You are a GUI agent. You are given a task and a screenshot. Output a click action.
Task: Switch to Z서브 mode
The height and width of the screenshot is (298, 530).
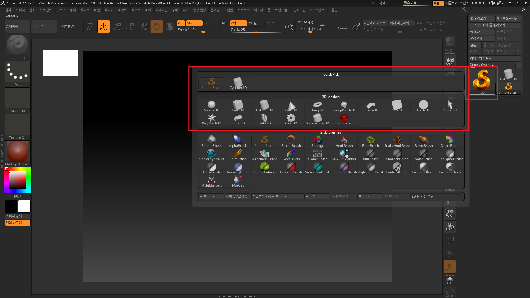[x=256, y=23]
